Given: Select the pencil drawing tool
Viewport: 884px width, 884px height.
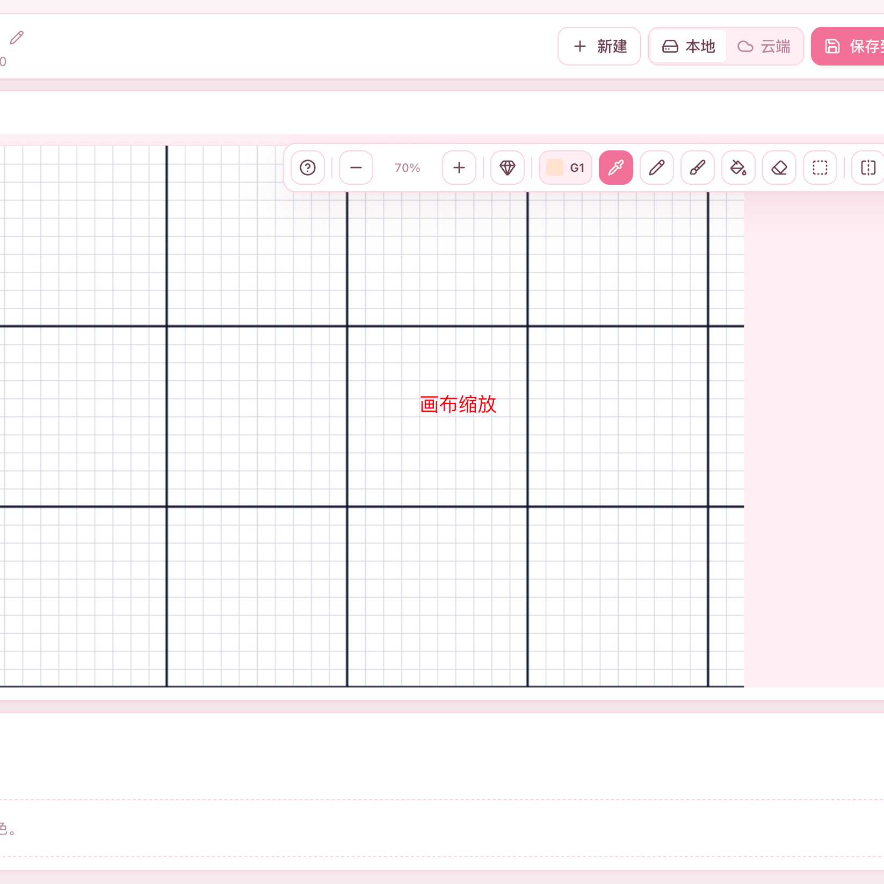Looking at the screenshot, I should (x=657, y=168).
